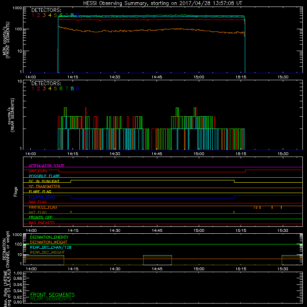Select magenta detector 2 in front segments legend
Image resolution: width=307 pixels, height=307 pixels.
(x=39, y=15)
